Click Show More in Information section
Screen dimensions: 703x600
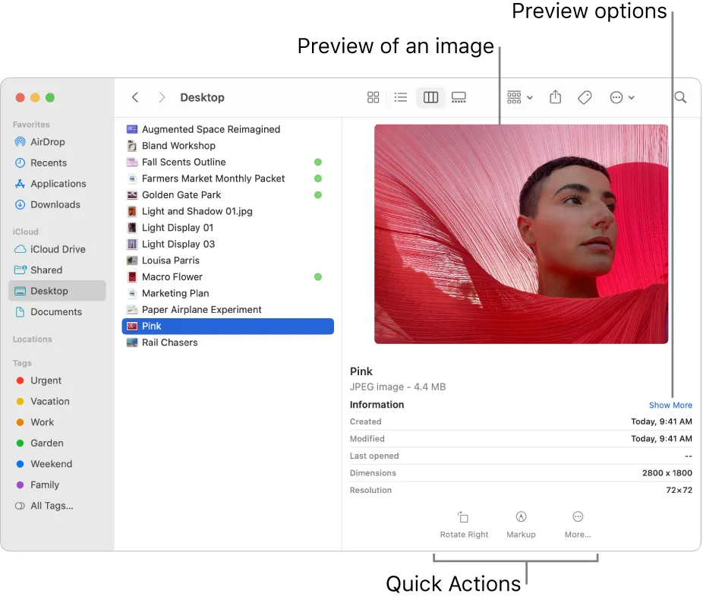pyautogui.click(x=670, y=405)
